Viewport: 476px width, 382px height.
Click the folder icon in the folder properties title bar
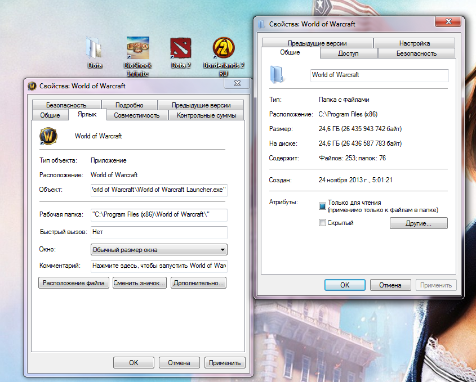pos(261,24)
